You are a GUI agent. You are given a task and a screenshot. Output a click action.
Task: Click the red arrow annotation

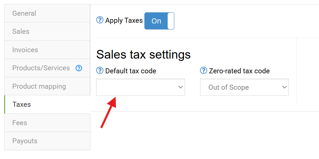click(109, 112)
